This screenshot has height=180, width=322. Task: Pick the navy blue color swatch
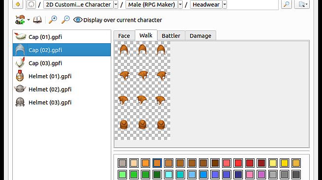[x=238, y=175]
